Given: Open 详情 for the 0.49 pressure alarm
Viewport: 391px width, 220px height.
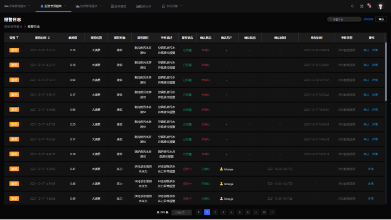Looking at the screenshot, I should tap(371, 199).
